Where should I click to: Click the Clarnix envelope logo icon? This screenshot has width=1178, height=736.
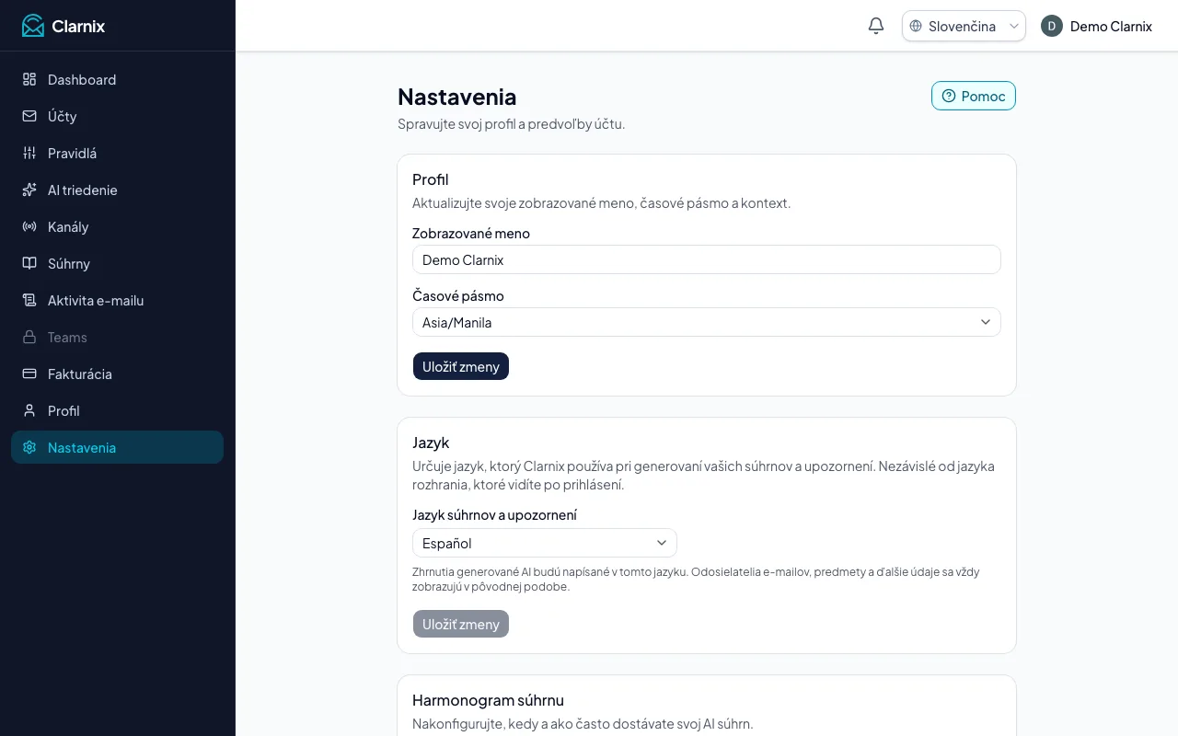pos(33,26)
